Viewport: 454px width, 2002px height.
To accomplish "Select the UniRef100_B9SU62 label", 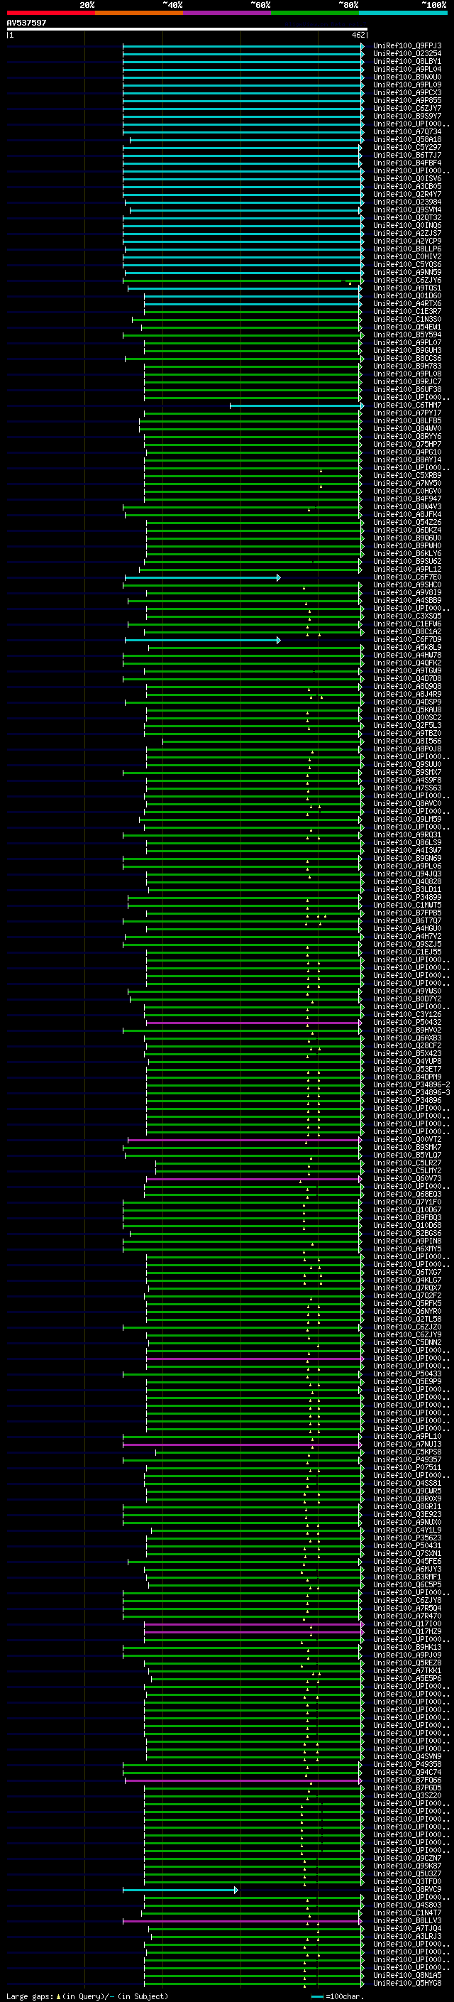I will [x=406, y=561].
